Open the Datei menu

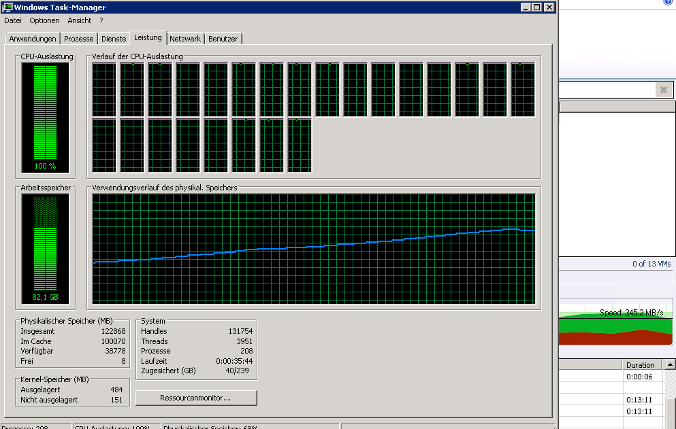click(x=13, y=20)
